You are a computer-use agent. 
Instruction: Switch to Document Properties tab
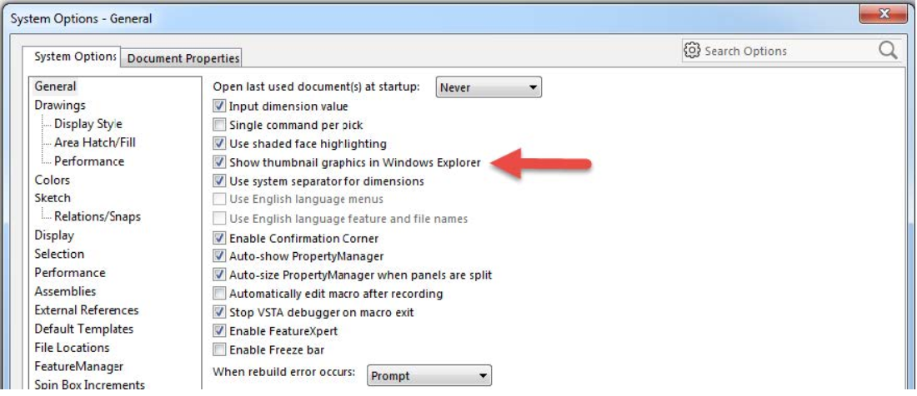coord(183,58)
